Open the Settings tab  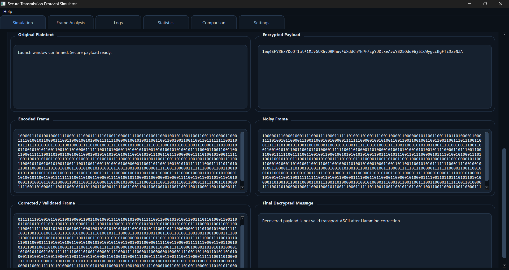262,23
